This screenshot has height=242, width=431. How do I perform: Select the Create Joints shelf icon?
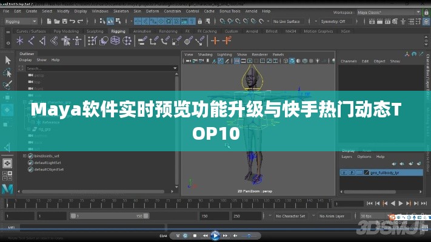tap(31, 41)
